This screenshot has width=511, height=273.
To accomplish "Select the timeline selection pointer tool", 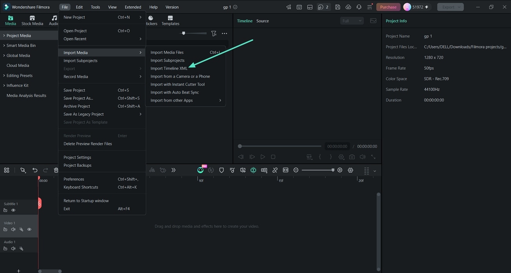I will pyautogui.click(x=23, y=170).
